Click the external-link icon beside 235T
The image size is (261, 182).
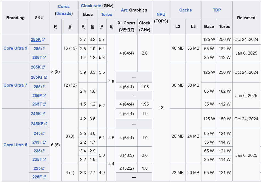point(44,160)
